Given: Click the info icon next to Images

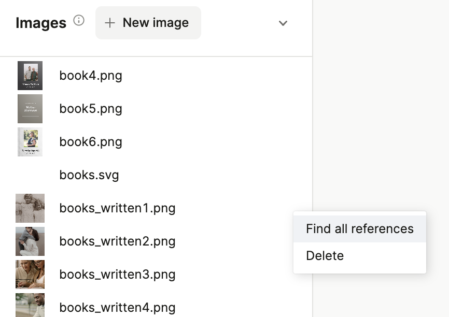Looking at the screenshot, I should (79, 21).
